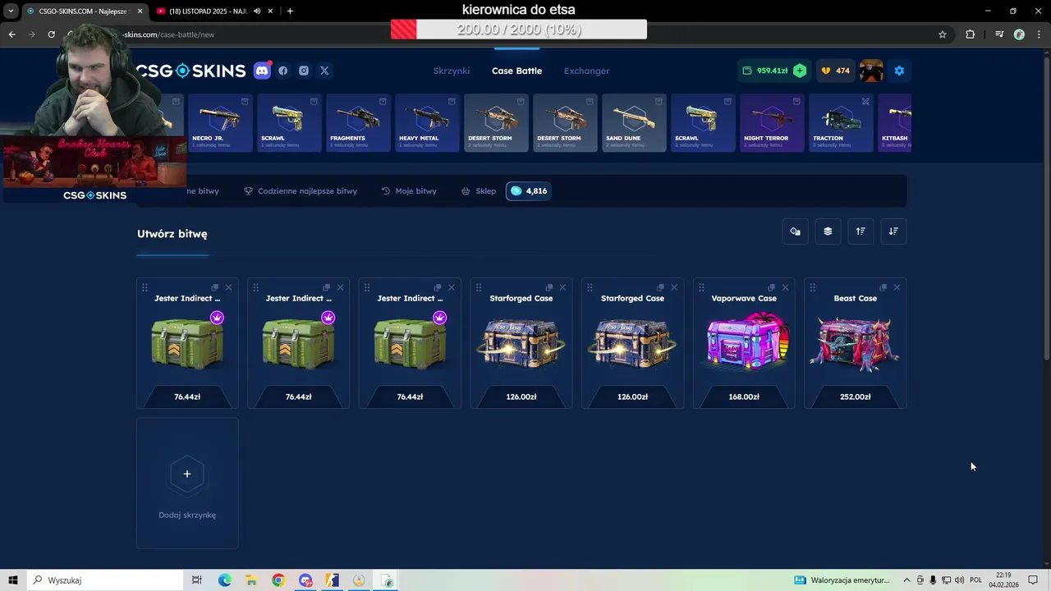Reload the page
The width and height of the screenshot is (1051, 591).
click(x=51, y=34)
